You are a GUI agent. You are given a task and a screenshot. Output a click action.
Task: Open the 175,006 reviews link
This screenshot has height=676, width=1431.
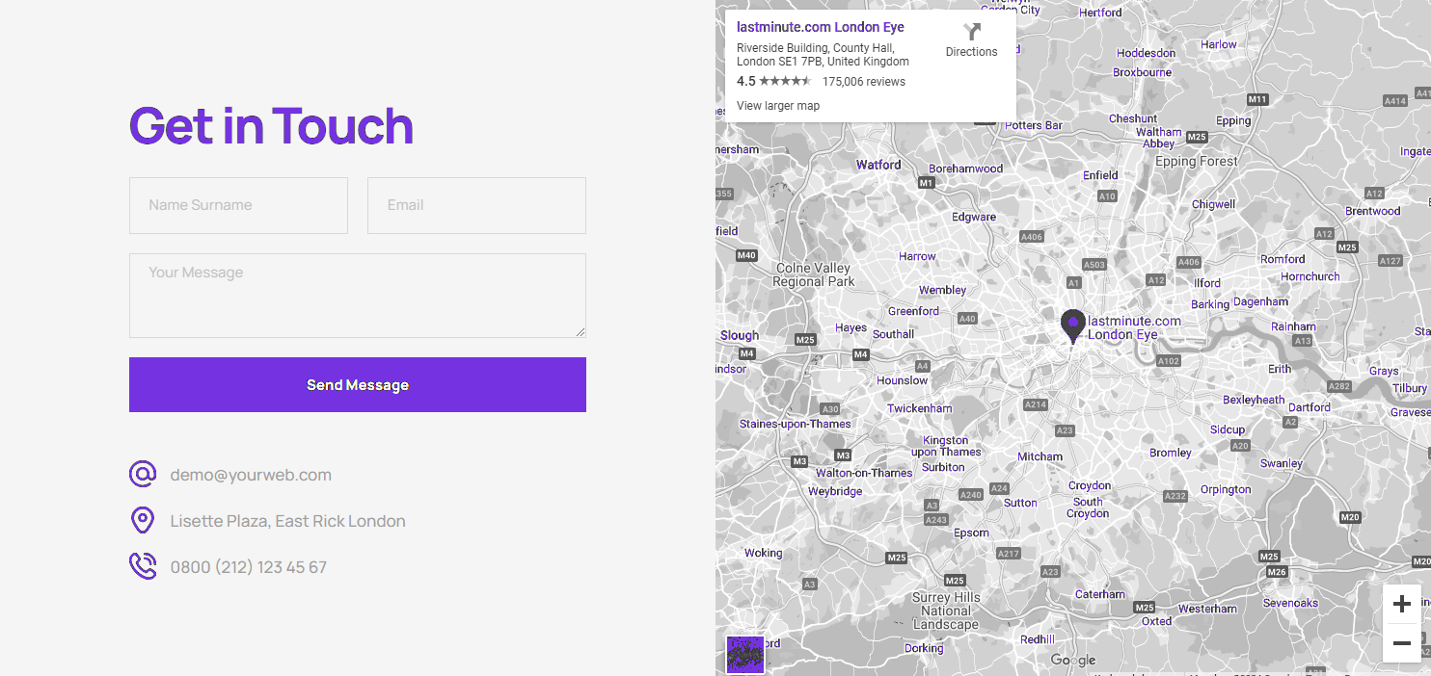(863, 82)
